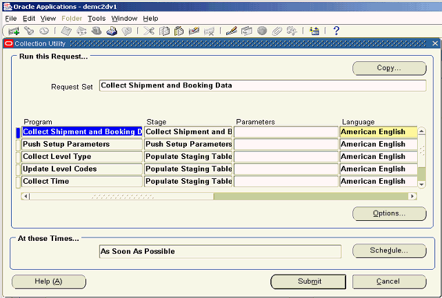Open the File menu
The image size is (442, 298).
click(11, 19)
